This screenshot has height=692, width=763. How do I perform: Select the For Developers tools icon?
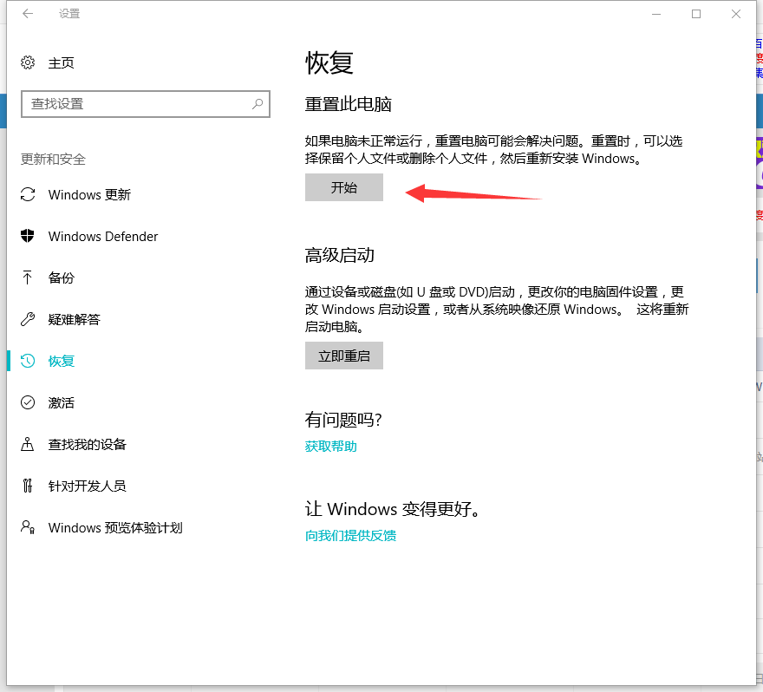[x=29, y=486]
